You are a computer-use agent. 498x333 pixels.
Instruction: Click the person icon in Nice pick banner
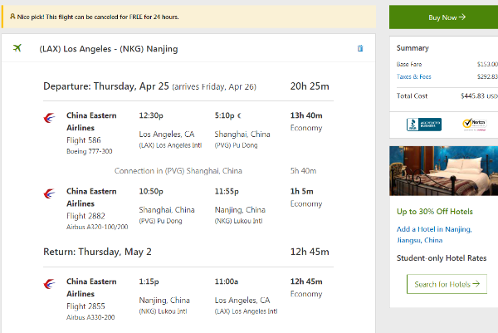coord(12,17)
